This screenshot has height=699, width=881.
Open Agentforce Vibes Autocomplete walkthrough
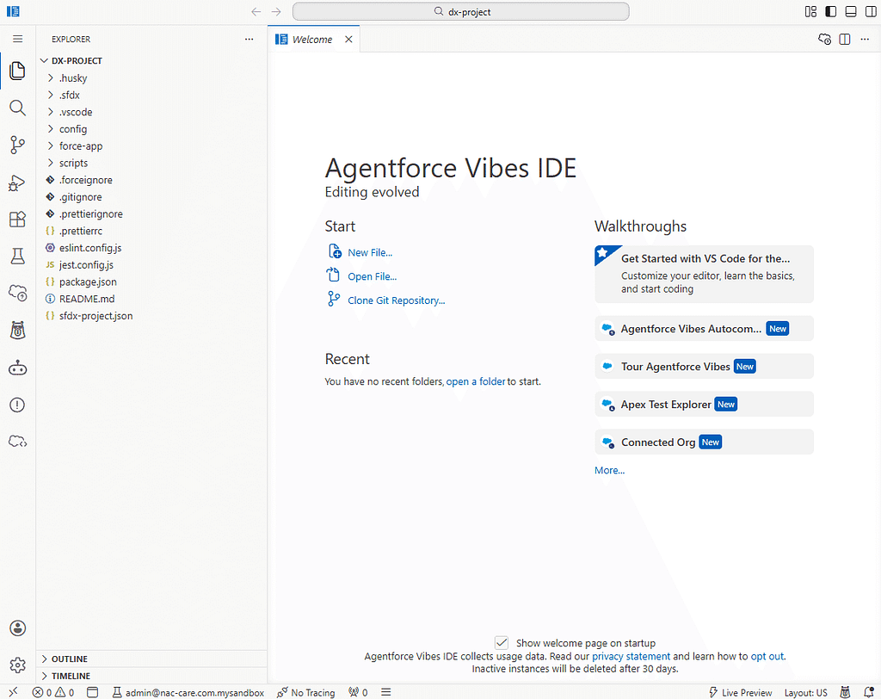pyautogui.click(x=704, y=329)
